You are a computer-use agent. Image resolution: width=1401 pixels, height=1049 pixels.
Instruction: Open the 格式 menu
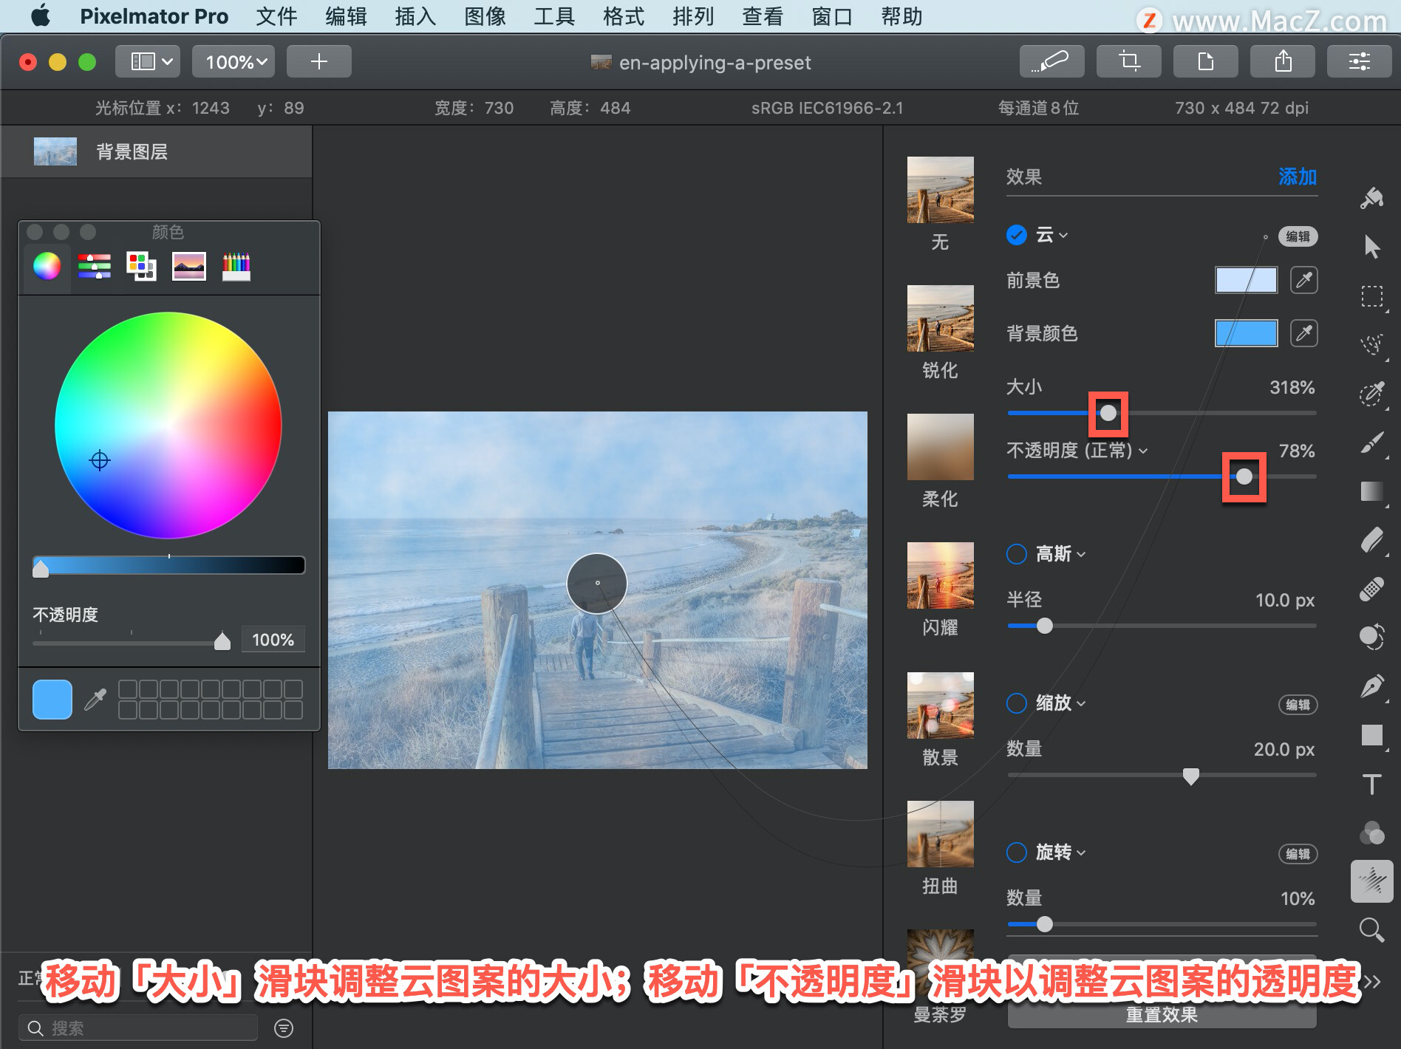coord(623,16)
